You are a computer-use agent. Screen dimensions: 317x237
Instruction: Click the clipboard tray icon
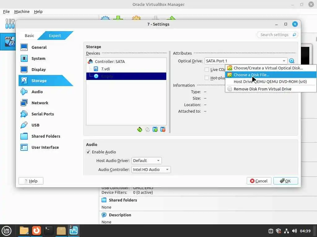tap(271, 231)
